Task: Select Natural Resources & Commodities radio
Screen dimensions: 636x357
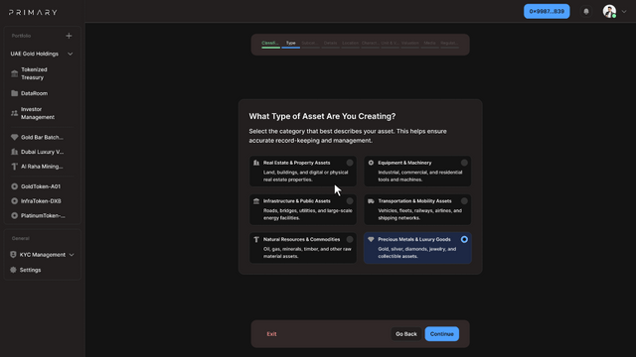Action: point(350,240)
